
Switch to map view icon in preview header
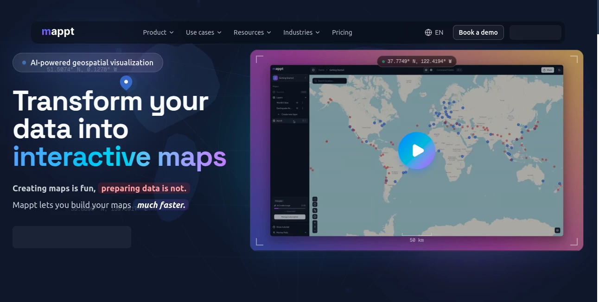point(426,70)
